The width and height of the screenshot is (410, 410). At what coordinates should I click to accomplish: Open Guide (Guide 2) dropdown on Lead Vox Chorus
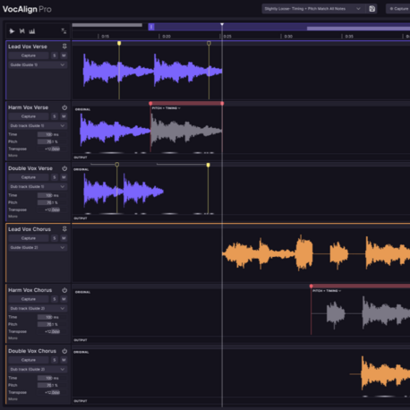[x=38, y=247]
